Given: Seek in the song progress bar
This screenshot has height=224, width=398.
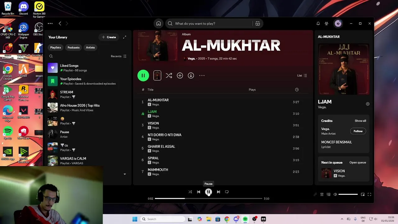Looking at the screenshot, I should click(208, 198).
